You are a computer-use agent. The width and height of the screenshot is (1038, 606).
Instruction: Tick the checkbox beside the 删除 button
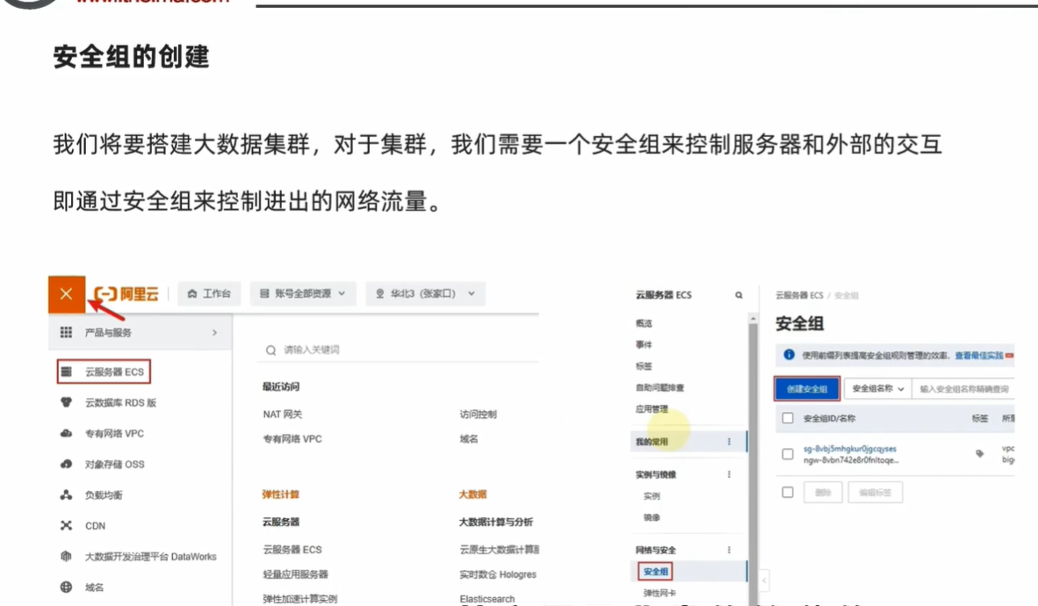[787, 492]
